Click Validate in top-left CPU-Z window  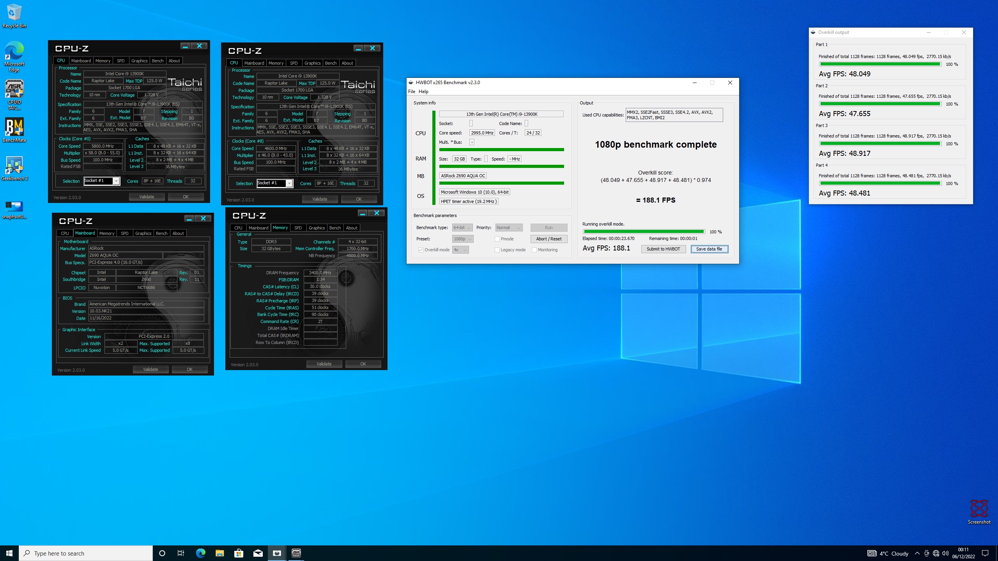147,197
